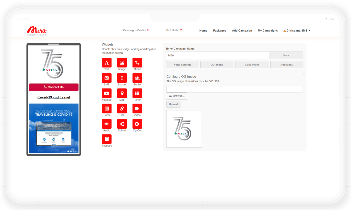Choose the Social widget icon
Screen dimensions: 351x212
point(137,78)
